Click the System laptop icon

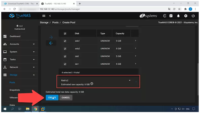tap(5, 52)
